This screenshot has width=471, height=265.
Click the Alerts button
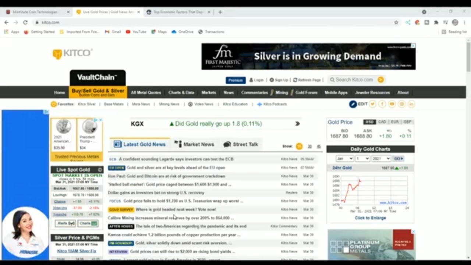click(65, 223)
